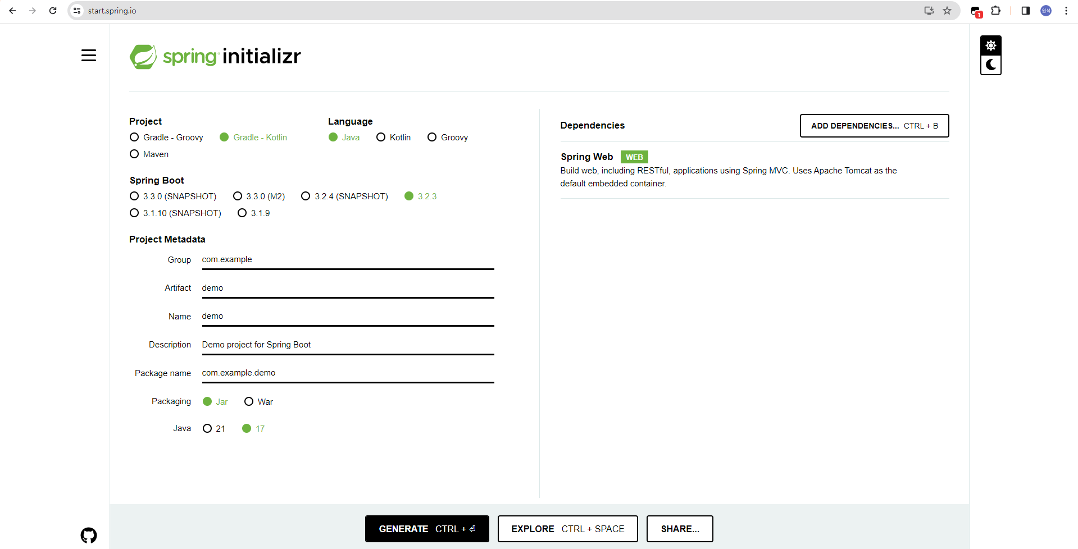Screen dimensions: 1078x549
Task: Select Gradle - Kotlin project type
Action: (253, 138)
